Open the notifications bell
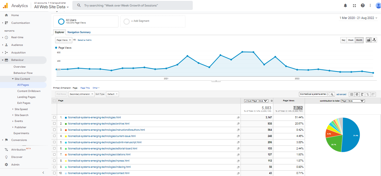This screenshot has width=381, height=176. [x=345, y=5]
